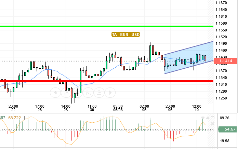The height and width of the screenshot is (149, 238).
Task: Click the 1.1670 price axis label
Action: [221, 3]
